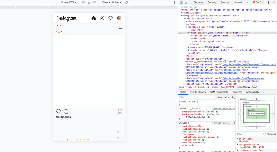Image resolution: width=277 pixels, height=152 pixels.
Task: Open the device toolbar three-dot menu
Action: click(175, 2)
